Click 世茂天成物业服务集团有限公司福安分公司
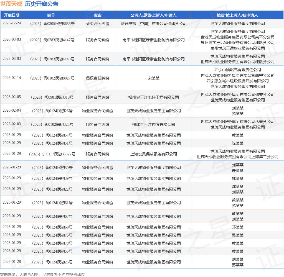284x277 pixels. coord(237,95)
